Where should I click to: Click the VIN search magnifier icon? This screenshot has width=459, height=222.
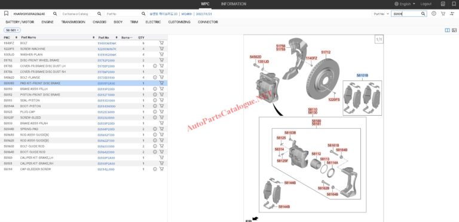pyautogui.click(x=55, y=14)
